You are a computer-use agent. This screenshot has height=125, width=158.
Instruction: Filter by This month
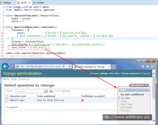[x=126, y=107]
